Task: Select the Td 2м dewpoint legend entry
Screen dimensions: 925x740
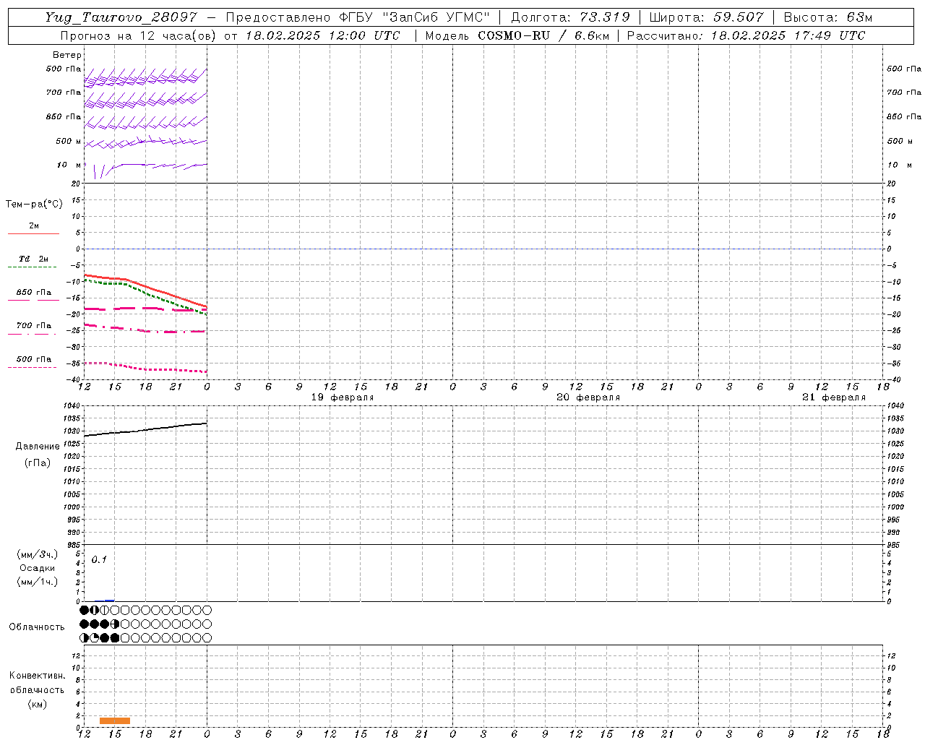Action: tap(33, 262)
